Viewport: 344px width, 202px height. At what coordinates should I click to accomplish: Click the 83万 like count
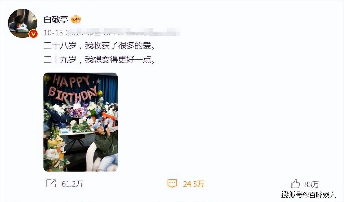(x=312, y=185)
